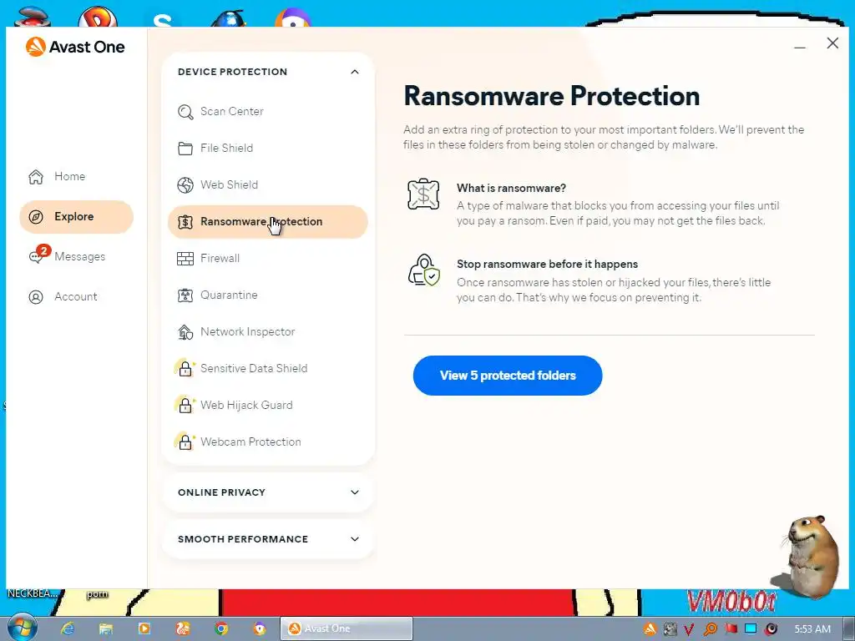Open locked Web Hijack Guard
The height and width of the screenshot is (641, 855).
point(268,405)
